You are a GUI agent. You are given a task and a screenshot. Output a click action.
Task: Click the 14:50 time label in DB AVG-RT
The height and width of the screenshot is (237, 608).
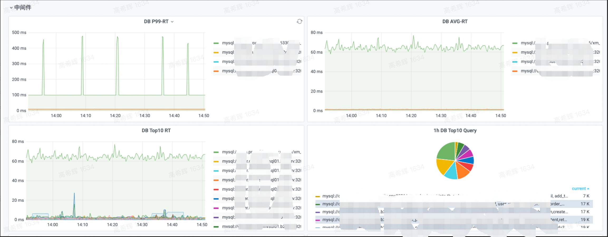point(500,116)
